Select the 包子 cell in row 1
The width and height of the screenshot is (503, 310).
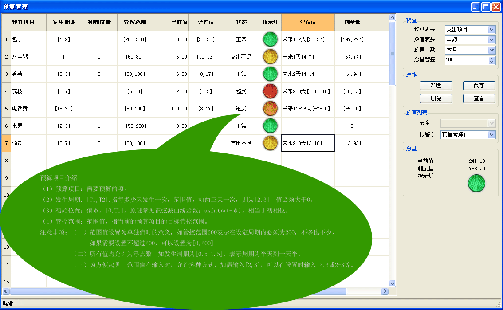click(x=28, y=39)
